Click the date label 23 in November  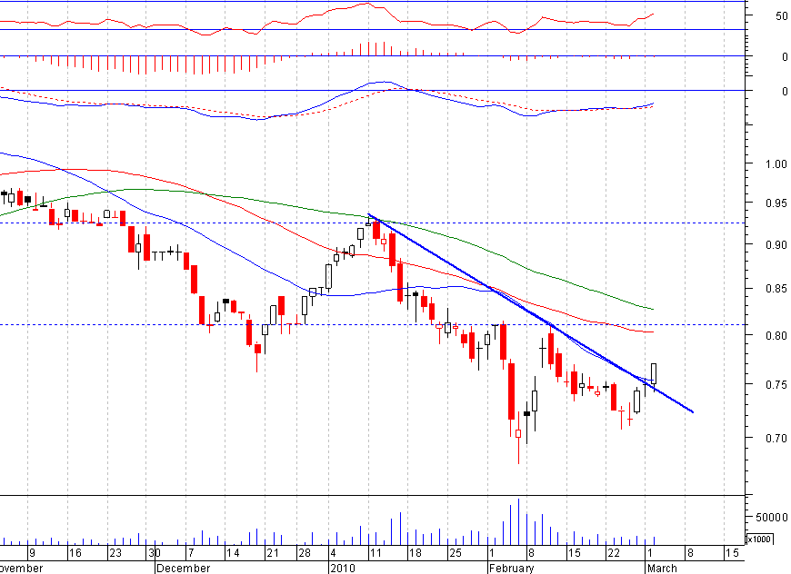pos(115,553)
